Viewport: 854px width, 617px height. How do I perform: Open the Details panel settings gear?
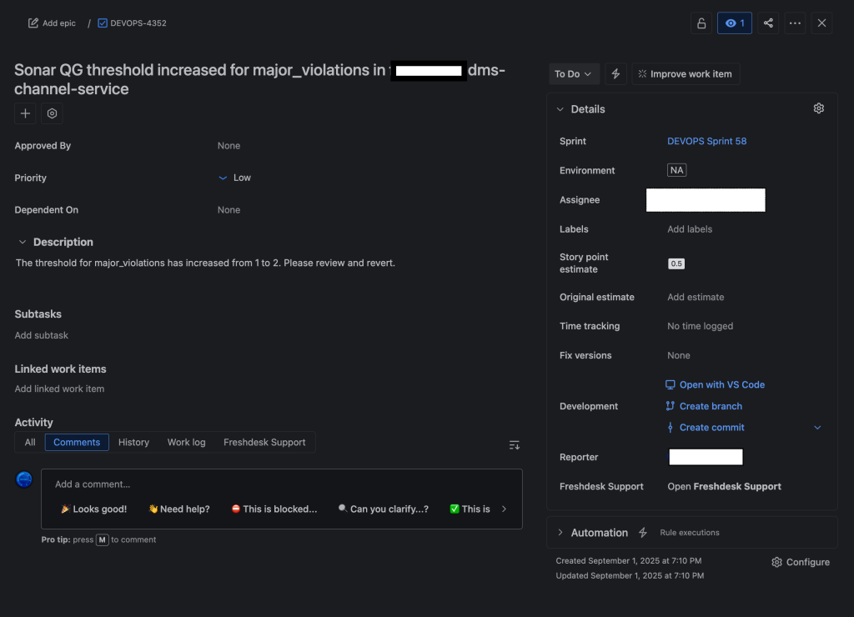pyautogui.click(x=818, y=108)
